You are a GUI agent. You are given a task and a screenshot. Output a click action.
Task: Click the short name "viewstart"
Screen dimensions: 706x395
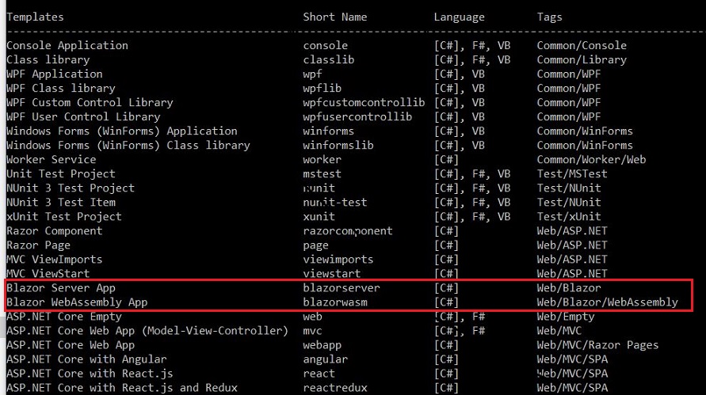331,274
